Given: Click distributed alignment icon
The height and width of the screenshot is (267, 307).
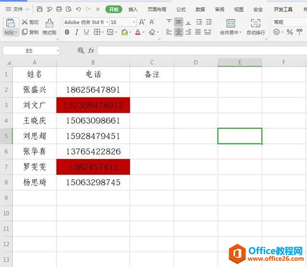Looking at the screenshot, I should tap(208, 32).
